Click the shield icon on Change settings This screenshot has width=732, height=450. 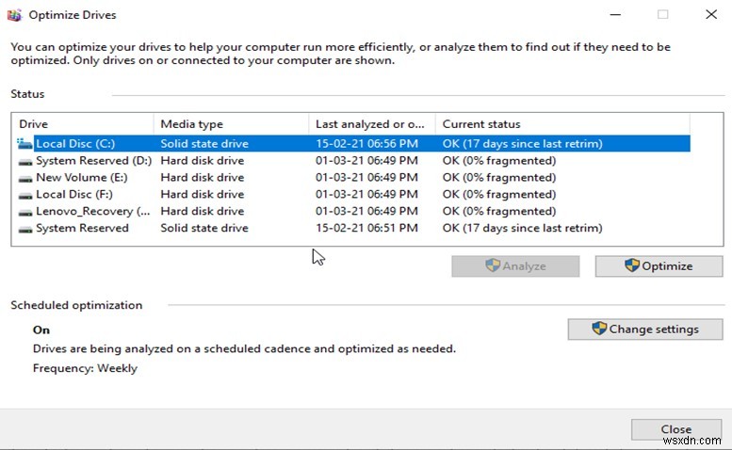pos(599,329)
